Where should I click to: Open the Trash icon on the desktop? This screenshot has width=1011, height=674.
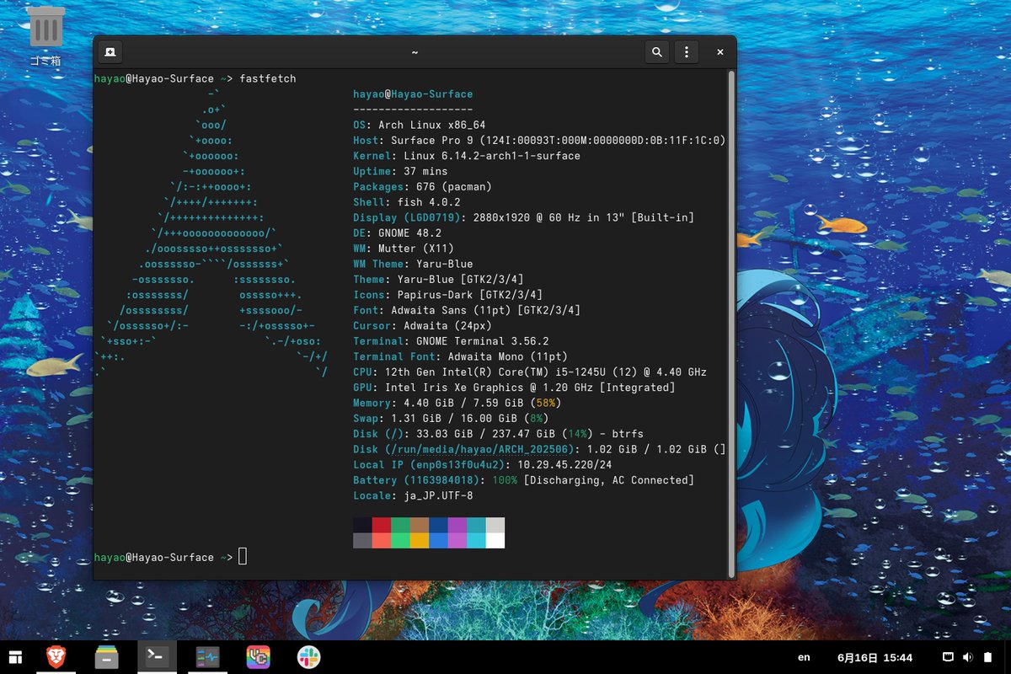click(x=46, y=36)
